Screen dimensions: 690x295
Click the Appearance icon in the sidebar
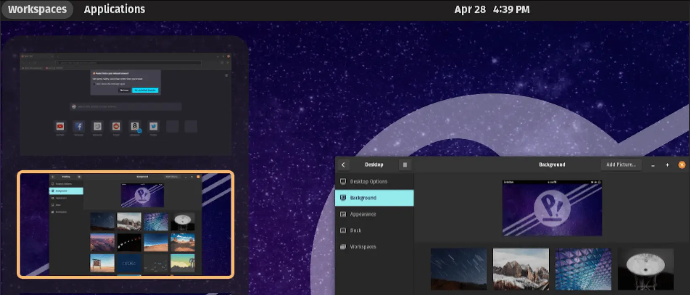343,214
